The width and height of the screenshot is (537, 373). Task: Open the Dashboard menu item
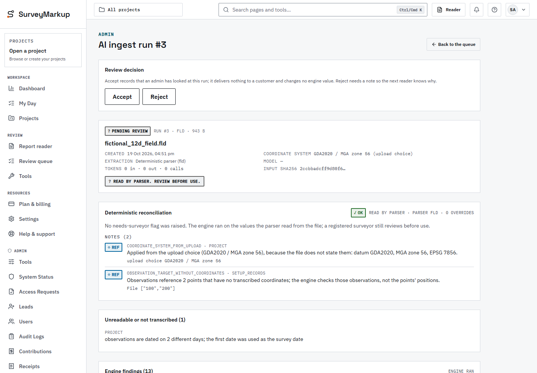[x=43, y=88]
